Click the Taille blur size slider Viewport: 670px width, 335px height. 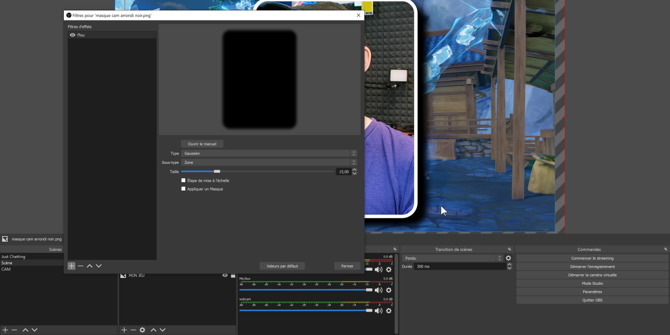pos(256,171)
